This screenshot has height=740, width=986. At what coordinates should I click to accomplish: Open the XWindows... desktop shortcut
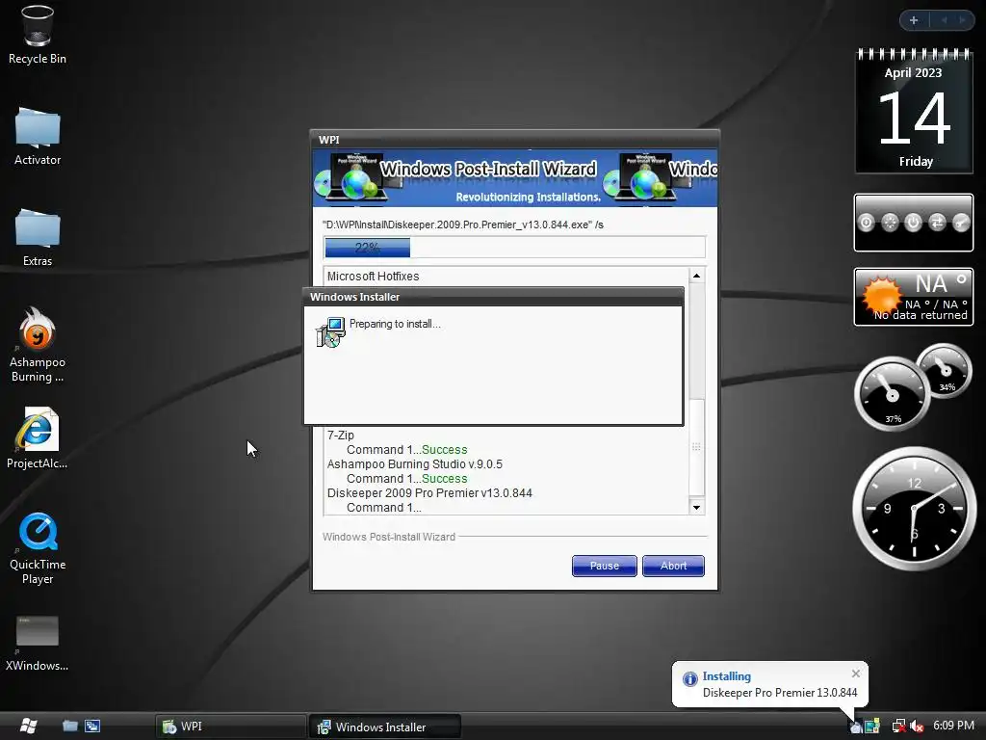tap(38, 643)
